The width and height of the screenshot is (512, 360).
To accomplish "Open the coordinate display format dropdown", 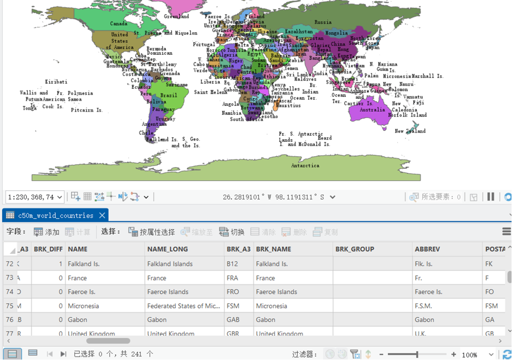I will [332, 197].
